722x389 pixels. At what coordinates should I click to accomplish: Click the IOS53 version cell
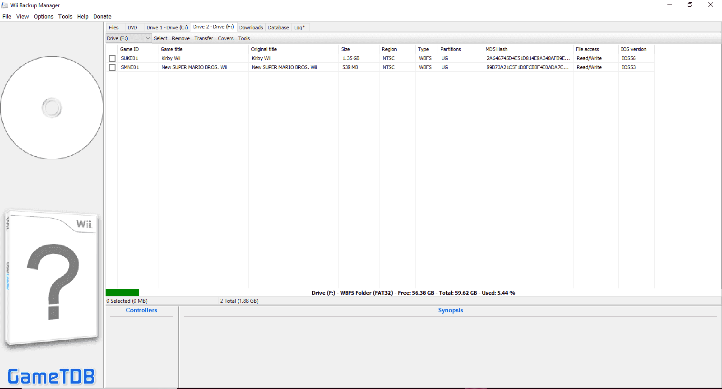coord(629,67)
